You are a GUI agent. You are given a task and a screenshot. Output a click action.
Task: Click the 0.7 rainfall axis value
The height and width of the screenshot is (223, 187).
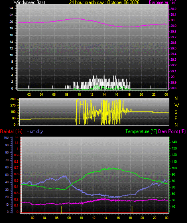click(x=16, y=168)
